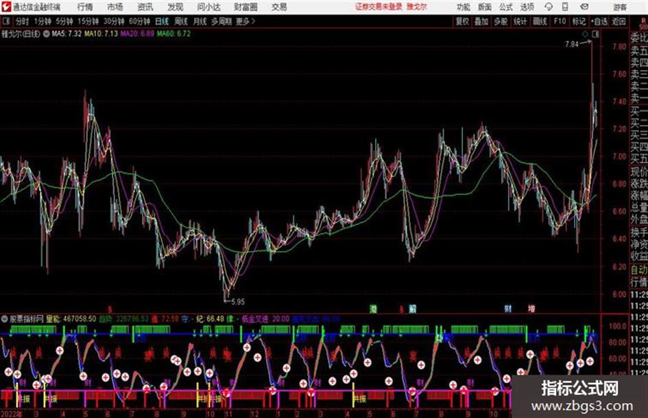Switch to the 月线 period tab
The image size is (648, 418).
200,21
